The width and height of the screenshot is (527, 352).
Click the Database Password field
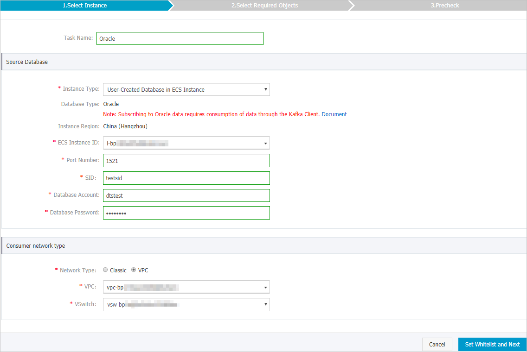tap(186, 213)
